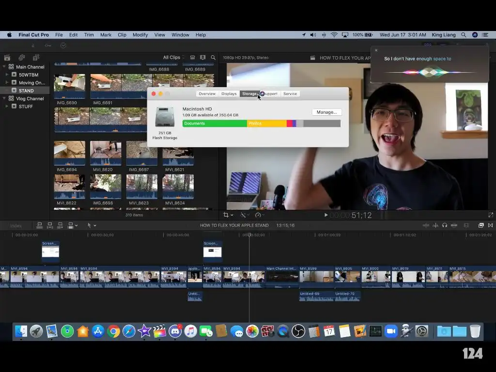Collapse the Main Channel library
The image size is (496, 372).
click(x=4, y=67)
